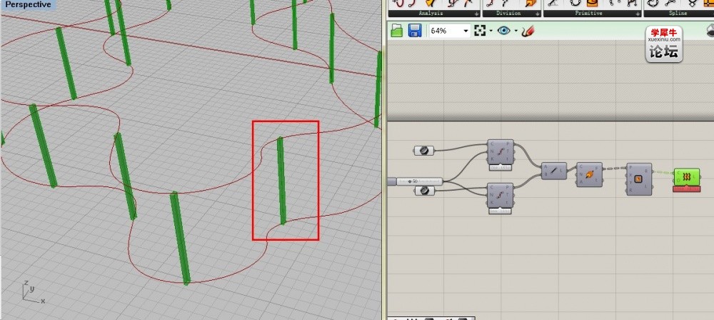The width and height of the screenshot is (714, 320).
Task: Select the Line component with A and B inputs
Action: tap(554, 171)
